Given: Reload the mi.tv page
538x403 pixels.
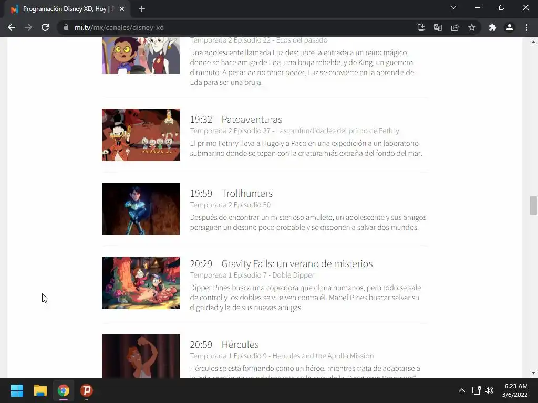Looking at the screenshot, I should click(x=45, y=27).
